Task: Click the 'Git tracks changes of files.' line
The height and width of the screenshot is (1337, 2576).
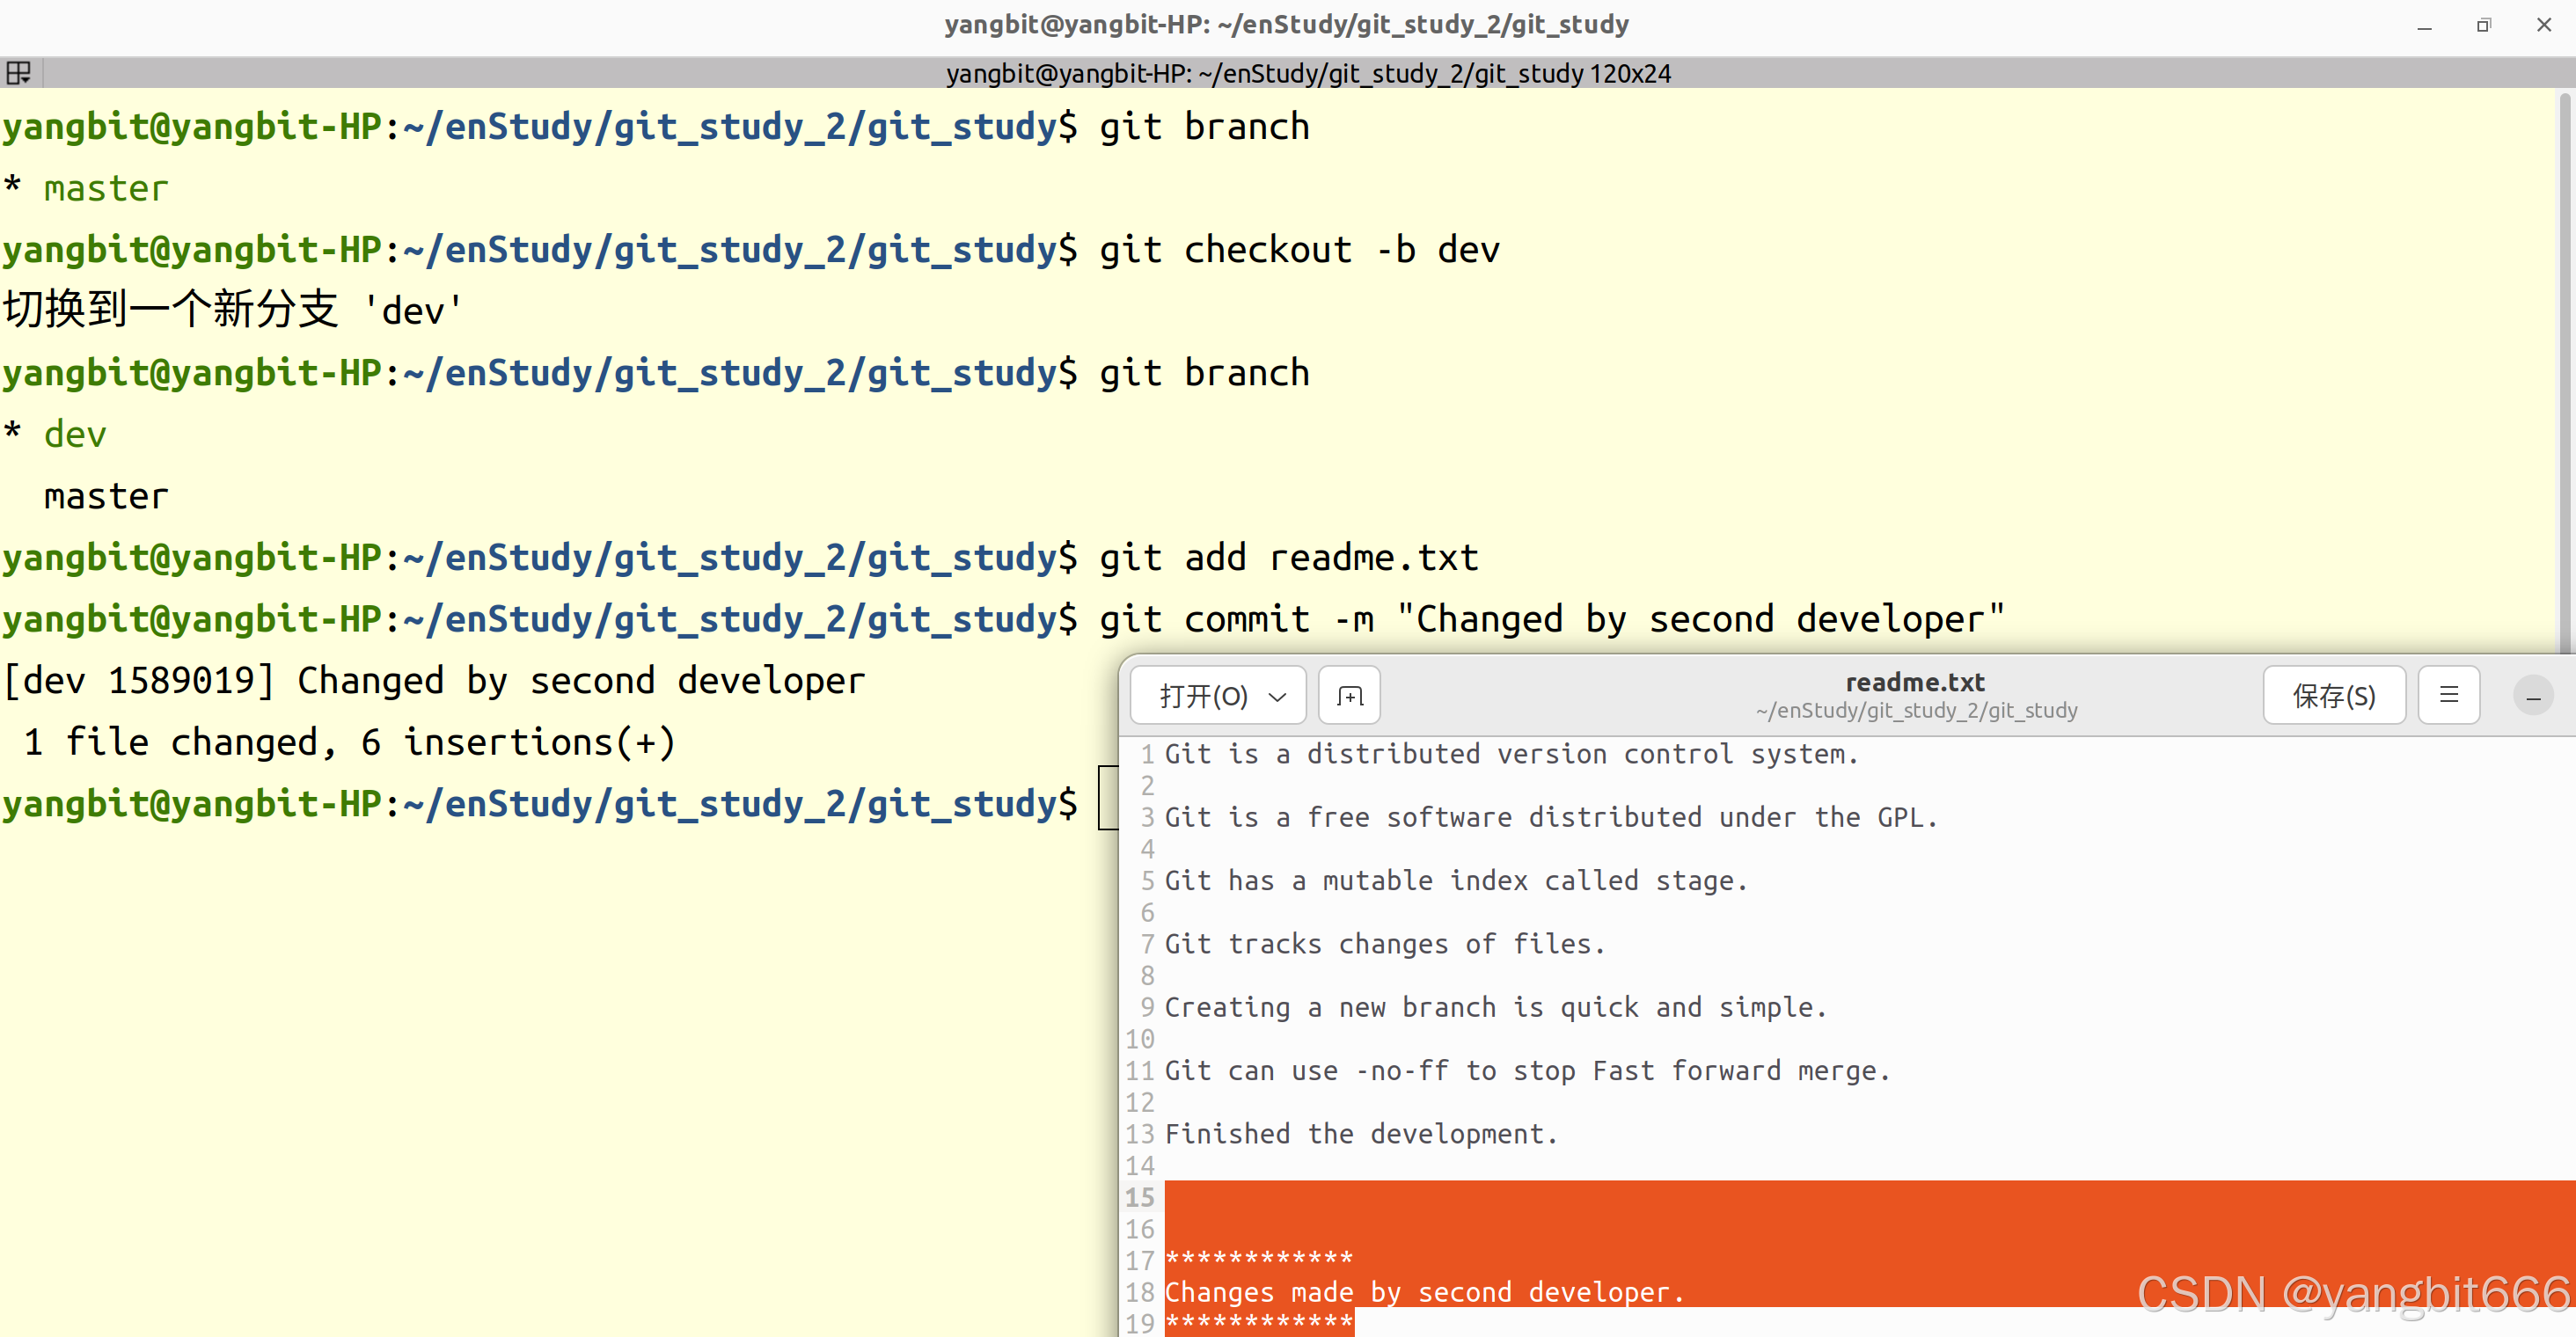Action: [1384, 944]
